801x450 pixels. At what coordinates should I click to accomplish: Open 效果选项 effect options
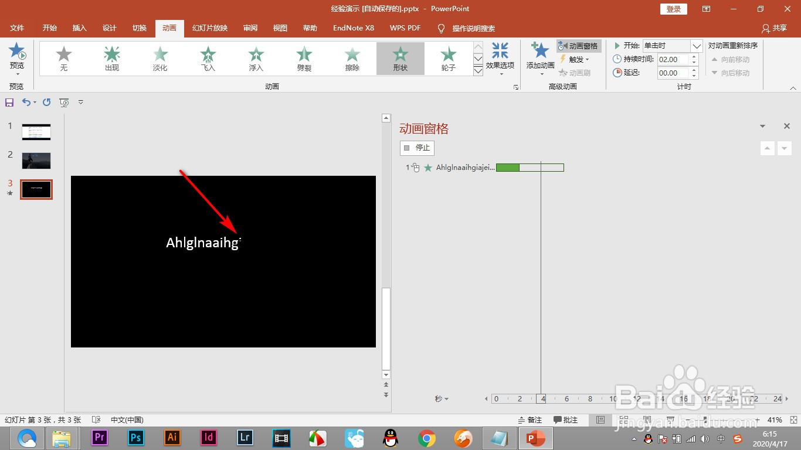pos(500,59)
